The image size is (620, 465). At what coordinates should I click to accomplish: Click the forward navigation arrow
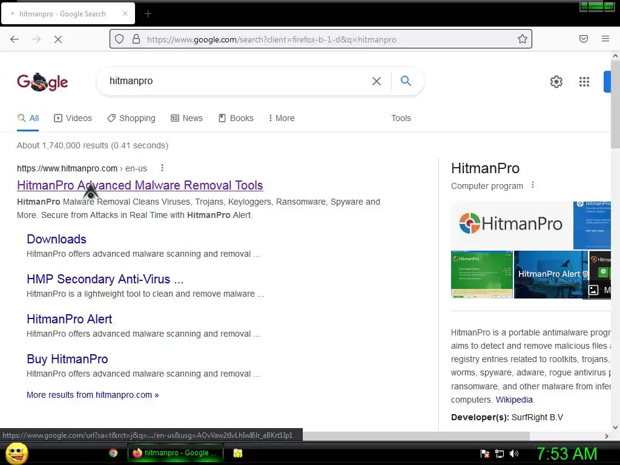click(x=36, y=39)
